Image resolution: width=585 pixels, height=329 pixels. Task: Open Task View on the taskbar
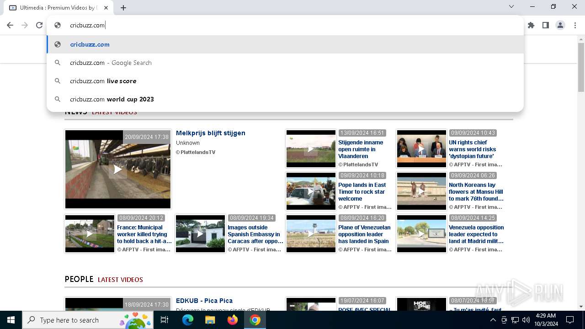[x=165, y=320]
